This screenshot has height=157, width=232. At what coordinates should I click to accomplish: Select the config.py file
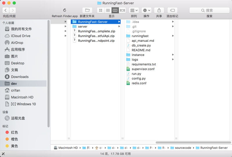pos(149,78)
